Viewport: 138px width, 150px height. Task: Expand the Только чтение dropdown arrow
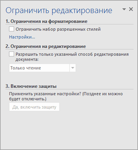click(x=73, y=68)
